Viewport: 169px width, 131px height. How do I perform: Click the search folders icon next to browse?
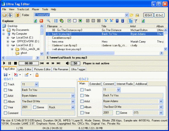coord(137,15)
